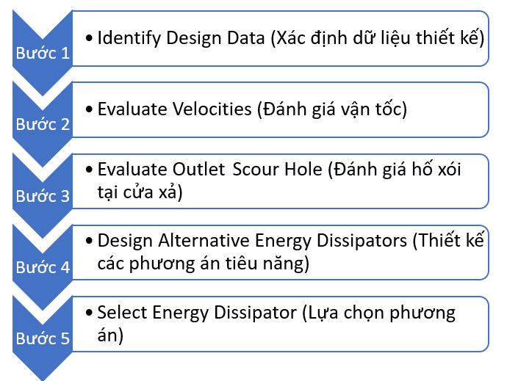The height and width of the screenshot is (381, 507).
Task: Select the Evaluate Outlet Scour Hole box
Action: point(281,181)
